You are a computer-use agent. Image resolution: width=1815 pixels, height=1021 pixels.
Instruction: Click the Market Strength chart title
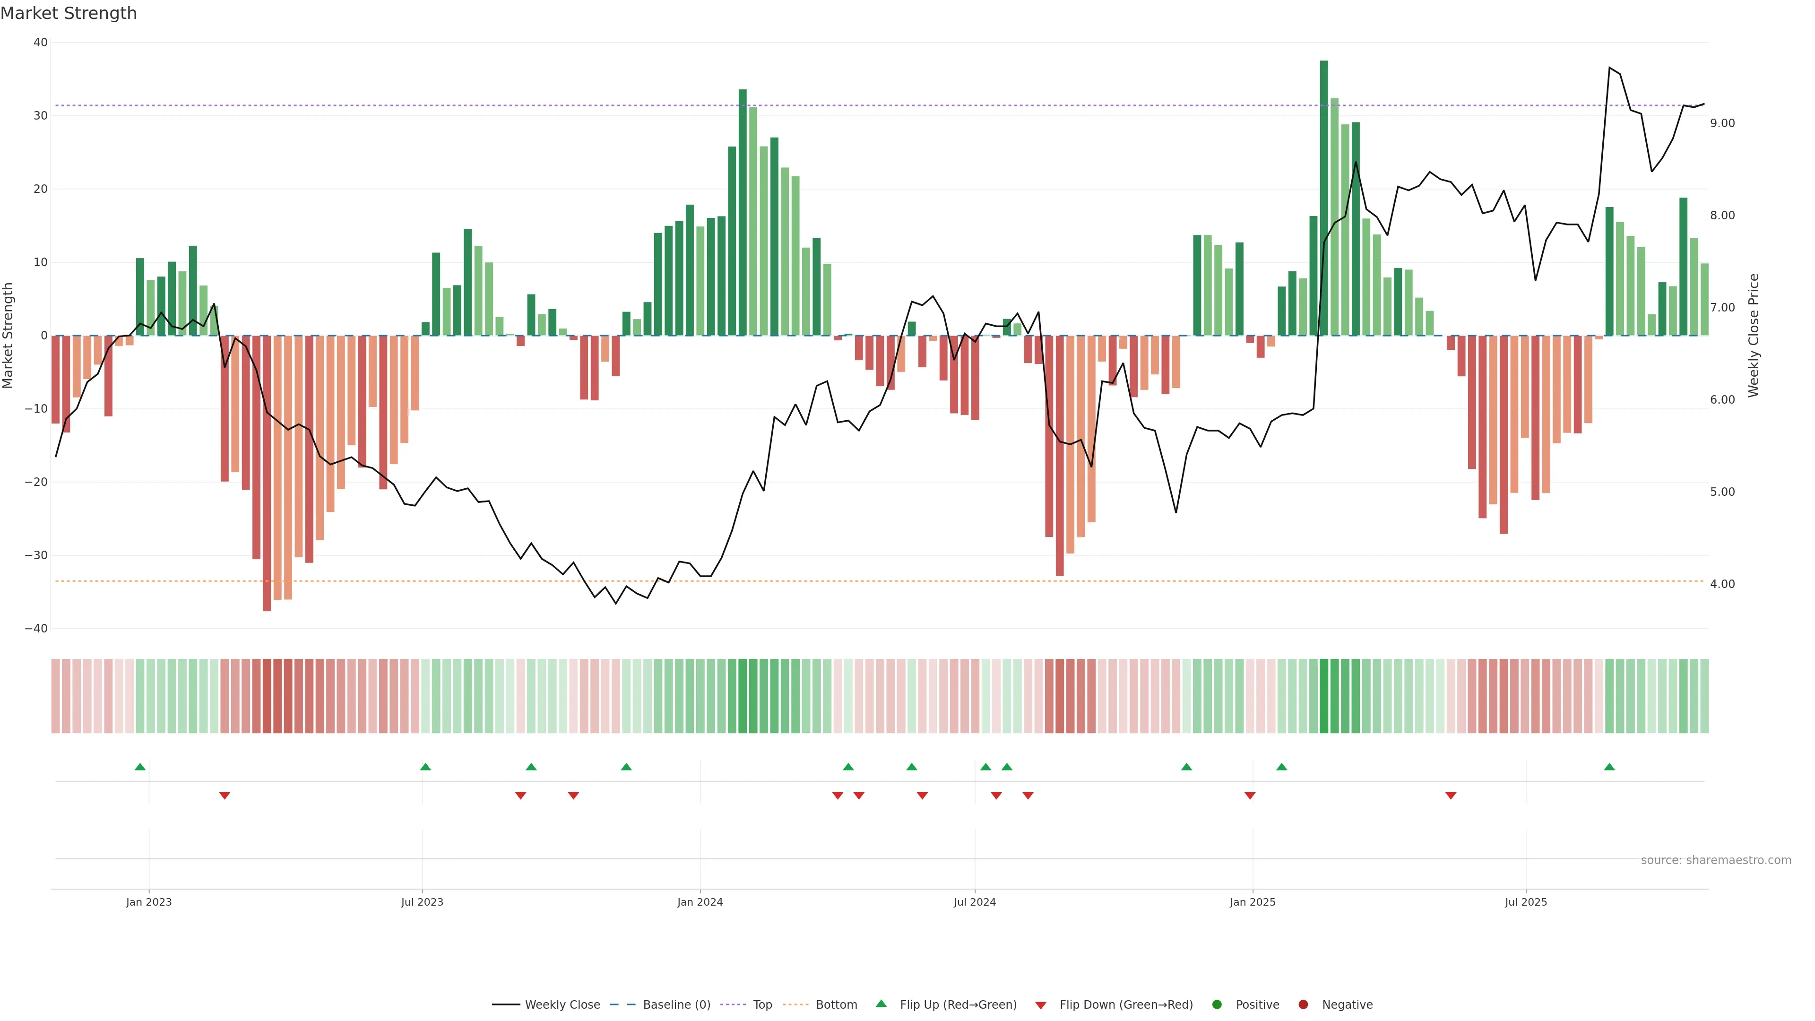[x=69, y=13]
